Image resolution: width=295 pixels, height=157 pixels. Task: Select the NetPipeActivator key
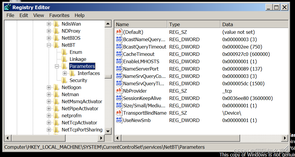pyautogui.click(x=80, y=109)
